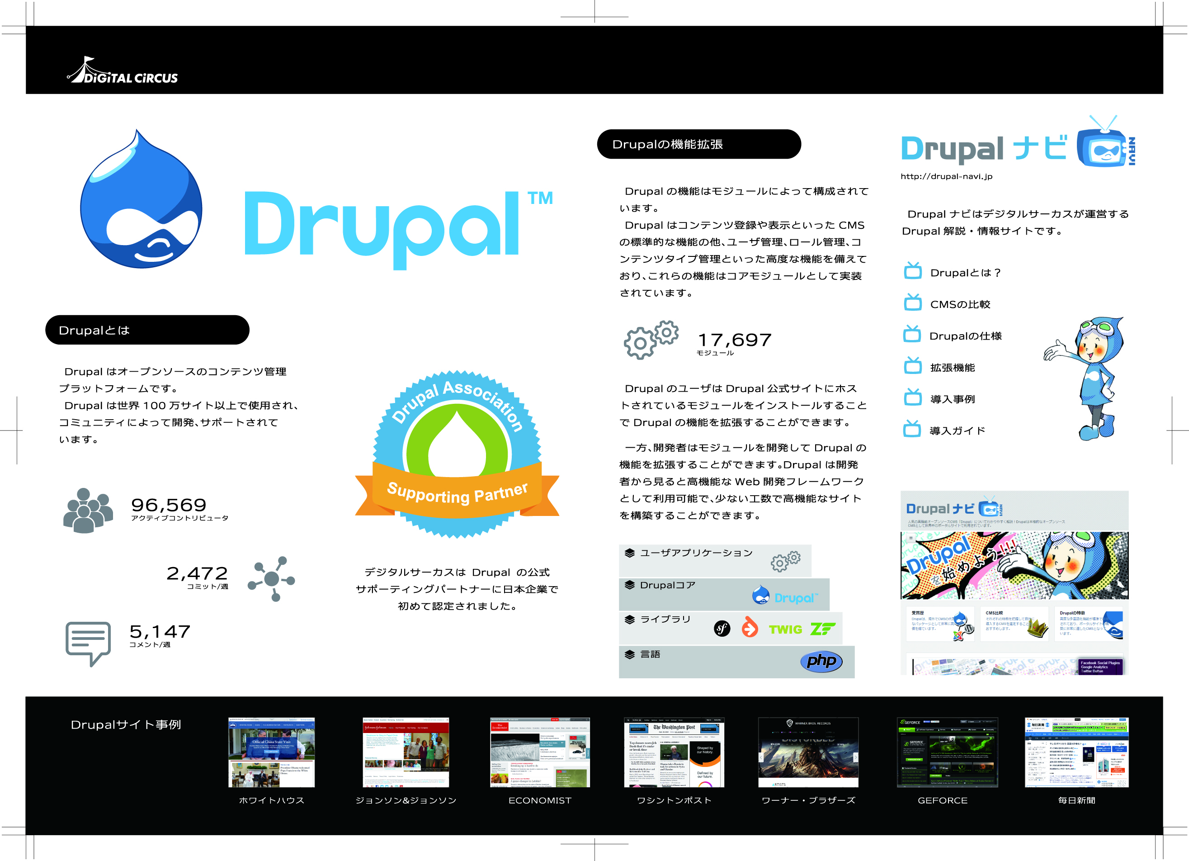Click the GEFORCE caption text
This screenshot has width=1189, height=861.
(943, 800)
